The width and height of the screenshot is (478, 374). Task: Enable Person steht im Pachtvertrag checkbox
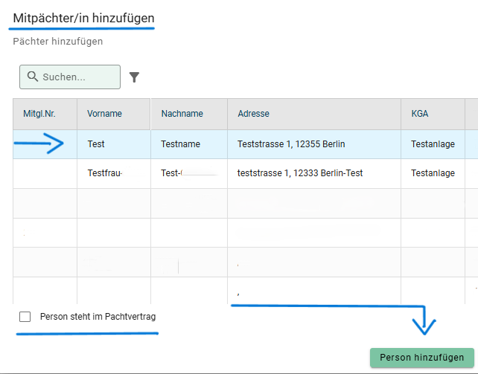(25, 317)
